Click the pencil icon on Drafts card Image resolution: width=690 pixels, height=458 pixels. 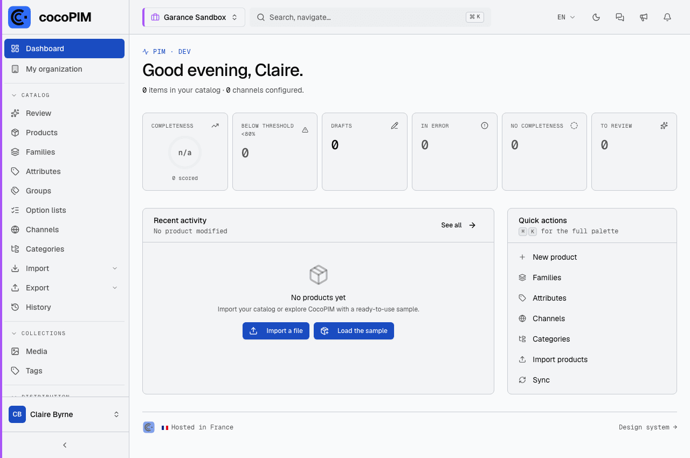[395, 126]
